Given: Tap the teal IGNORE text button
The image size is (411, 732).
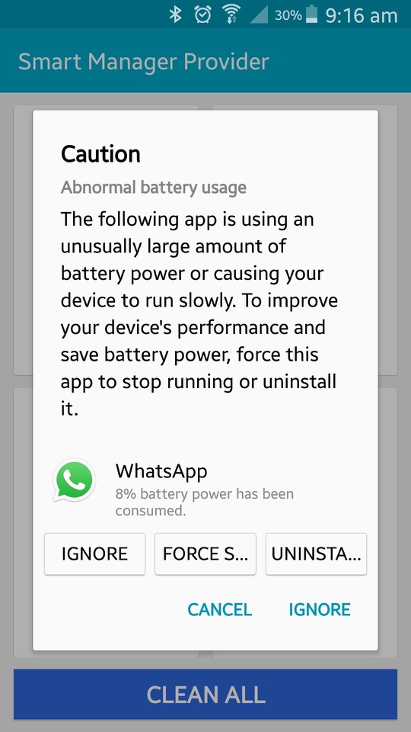Looking at the screenshot, I should tap(320, 610).
